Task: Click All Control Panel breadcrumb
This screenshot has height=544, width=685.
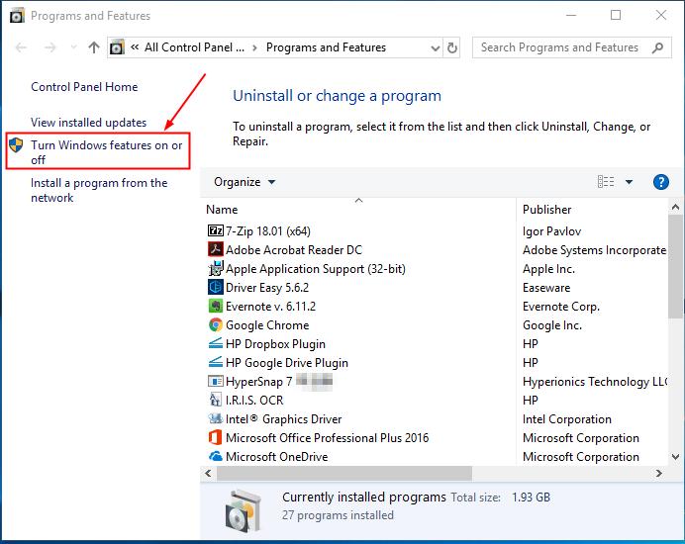Action: 194,47
